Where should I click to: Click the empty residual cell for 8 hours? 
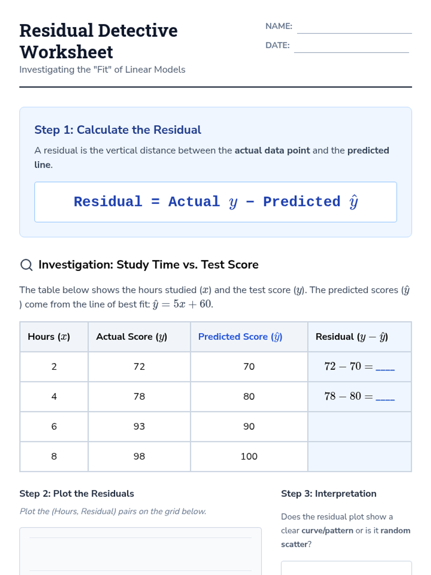tap(360, 456)
